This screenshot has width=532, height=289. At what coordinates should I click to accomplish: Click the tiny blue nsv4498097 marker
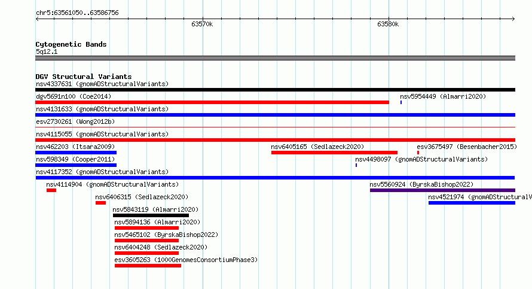click(356, 165)
